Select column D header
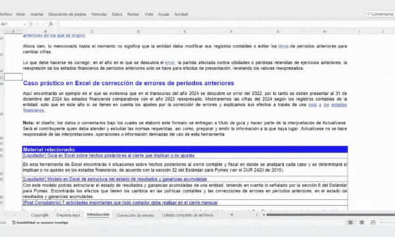This screenshot has height=237, width=395. tap(138, 32)
